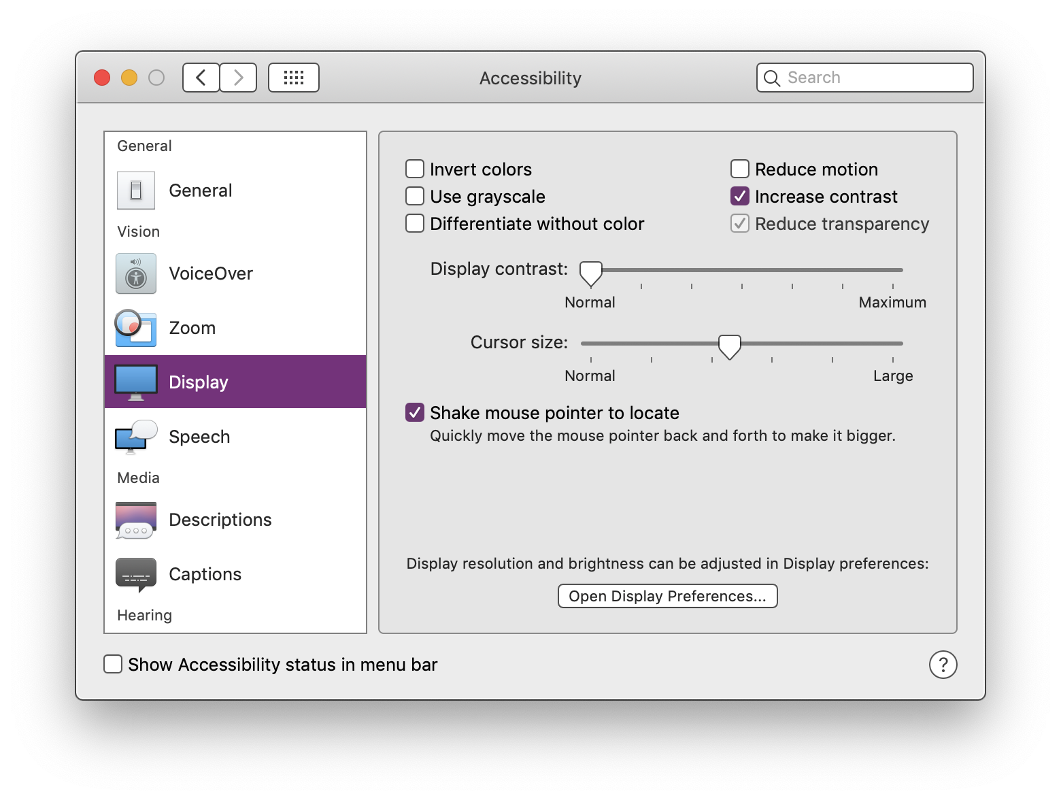Image resolution: width=1061 pixels, height=800 pixels.
Task: Enable Use grayscale checkbox
Action: coord(415,196)
